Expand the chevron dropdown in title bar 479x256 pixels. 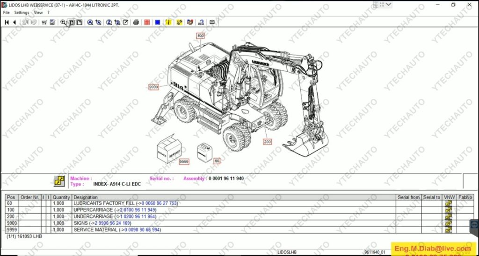coord(388,5)
